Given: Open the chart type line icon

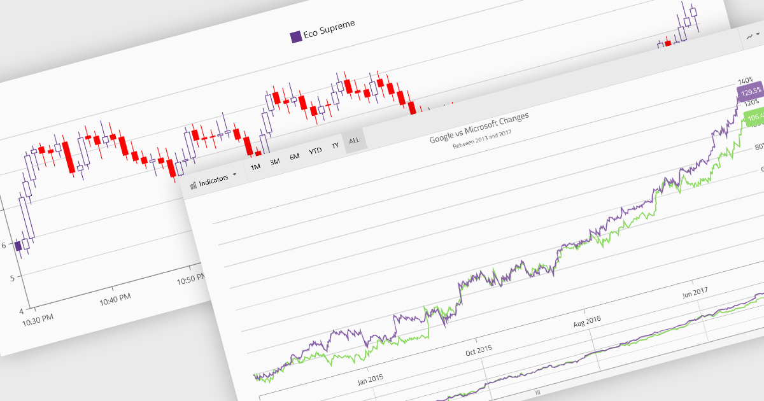Looking at the screenshot, I should 750,37.
